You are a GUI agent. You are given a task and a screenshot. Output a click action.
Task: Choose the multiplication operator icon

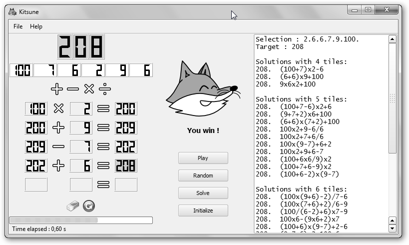89,89
